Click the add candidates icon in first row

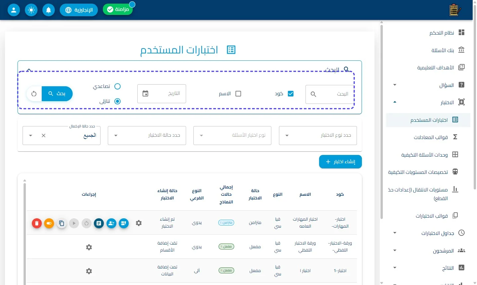tap(111, 223)
